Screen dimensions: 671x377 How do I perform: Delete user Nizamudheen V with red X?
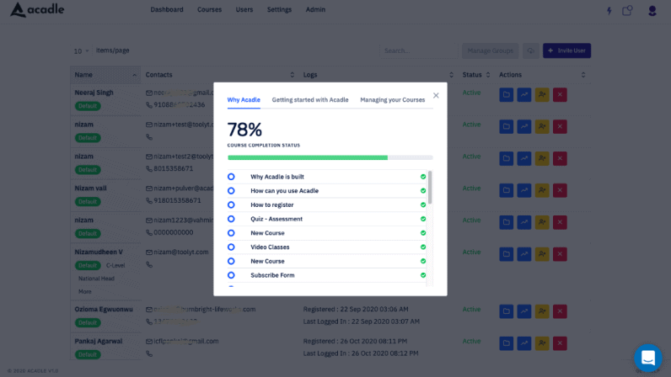[x=560, y=254]
